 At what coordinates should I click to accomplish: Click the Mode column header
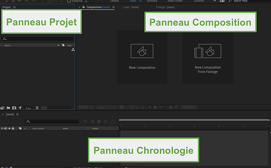pyautogui.click(x=65, y=128)
